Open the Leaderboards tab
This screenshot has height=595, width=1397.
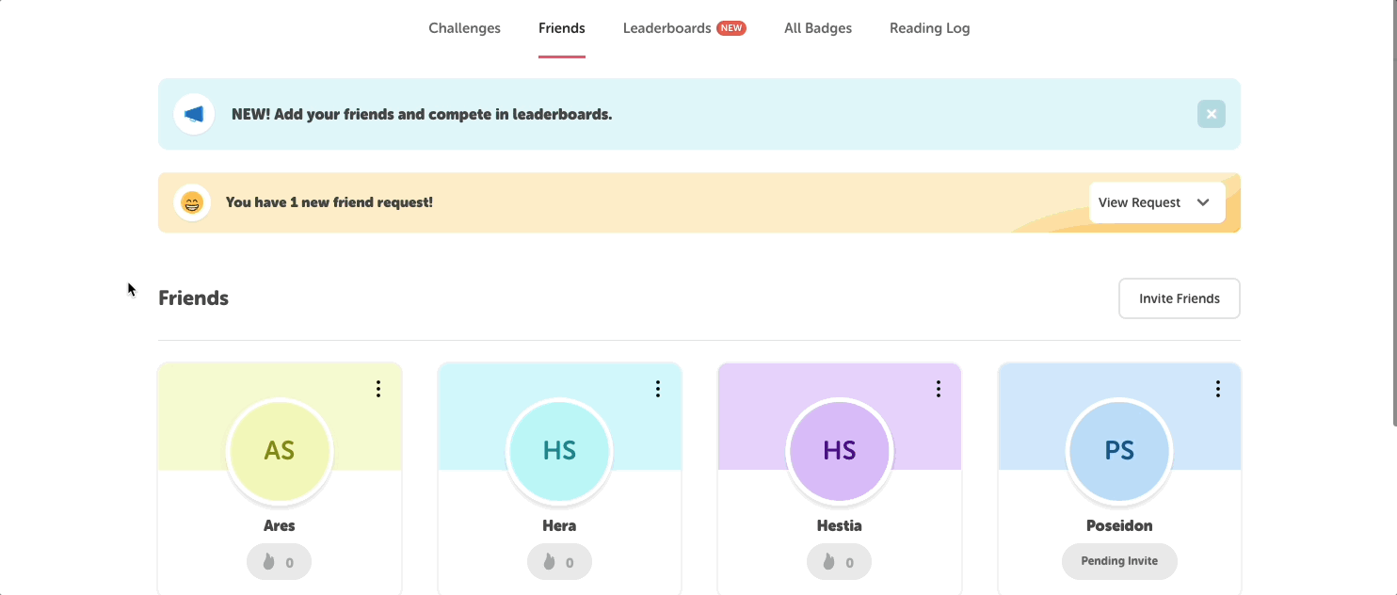click(666, 28)
